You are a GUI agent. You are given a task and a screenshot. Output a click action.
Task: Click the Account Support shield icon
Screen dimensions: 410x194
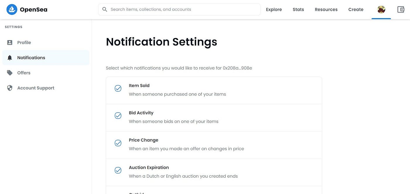tap(10, 88)
